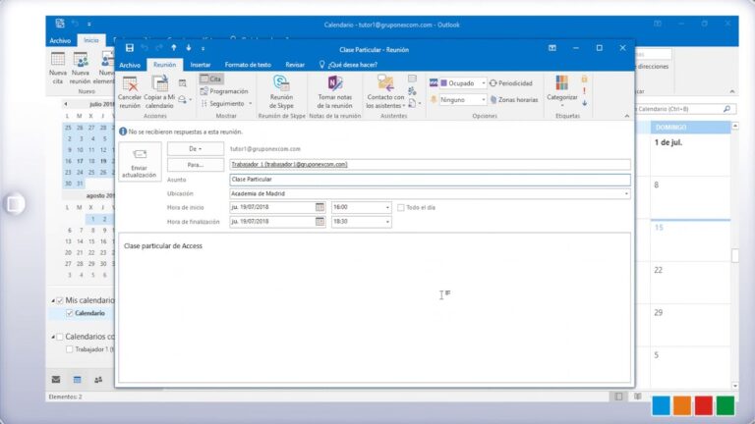Click the Inicio tab in main Outlook window

tap(91, 40)
